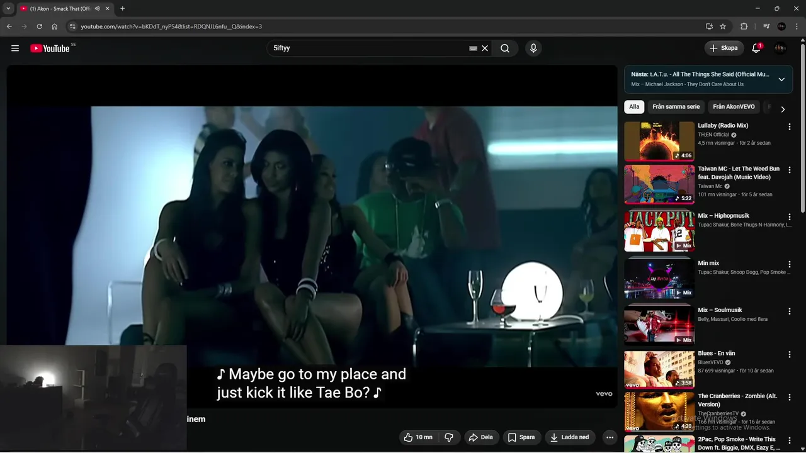Screen dimensions: 806x453
Task: View site information icon in address bar
Action: pyautogui.click(x=72, y=26)
